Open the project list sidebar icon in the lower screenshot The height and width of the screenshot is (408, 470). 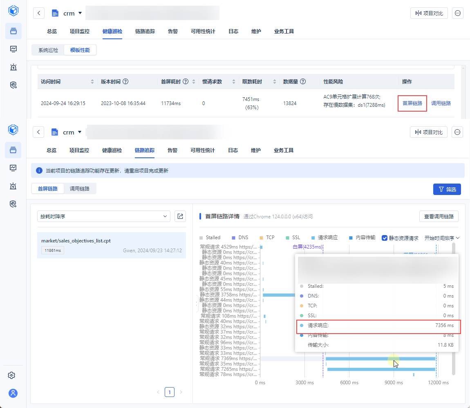pos(13,150)
